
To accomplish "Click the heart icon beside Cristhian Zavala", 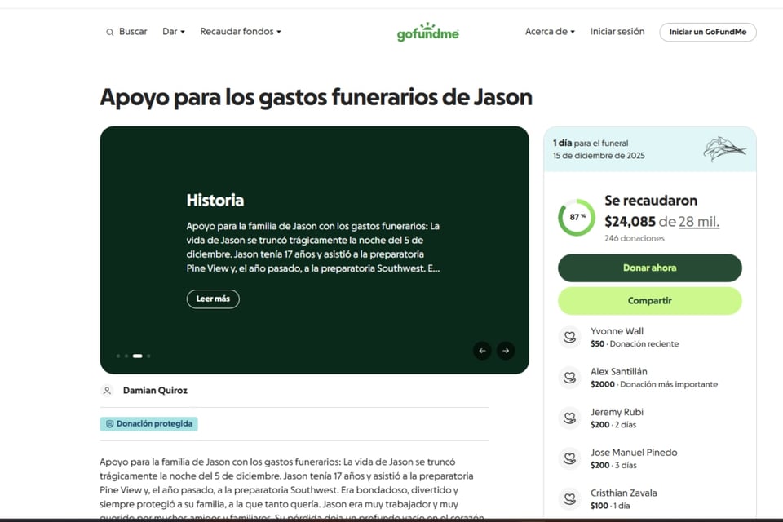I will (x=570, y=499).
